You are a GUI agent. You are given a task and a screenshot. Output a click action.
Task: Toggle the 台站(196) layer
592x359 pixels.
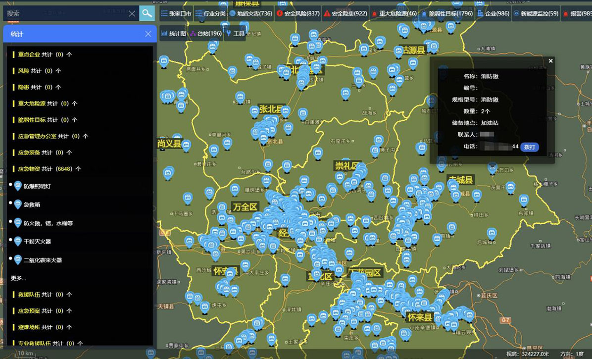206,34
